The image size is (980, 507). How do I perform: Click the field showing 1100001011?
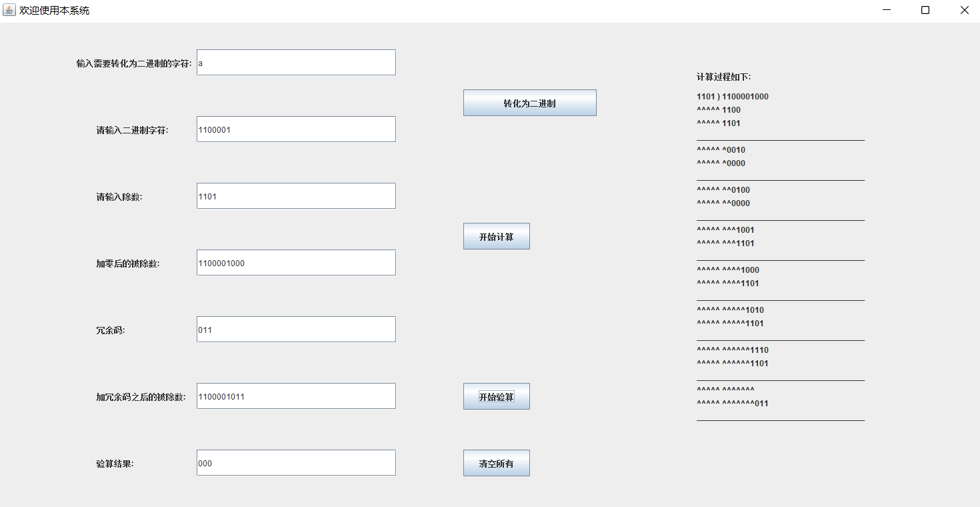point(296,396)
